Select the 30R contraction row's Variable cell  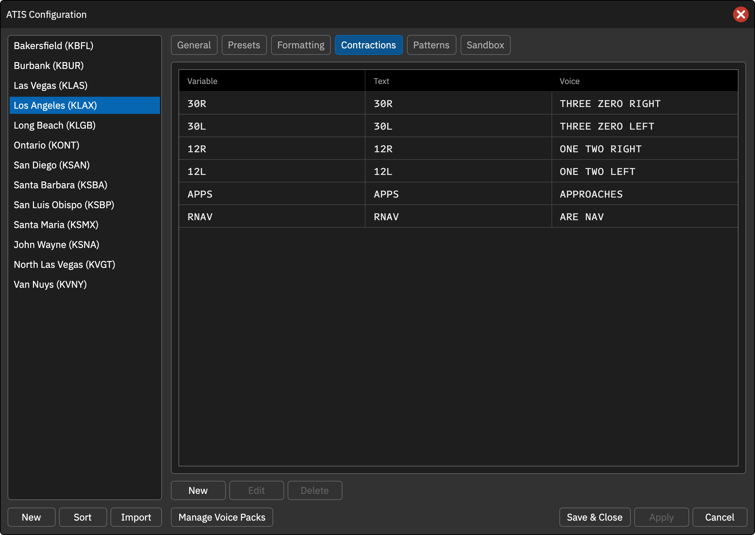(272, 103)
